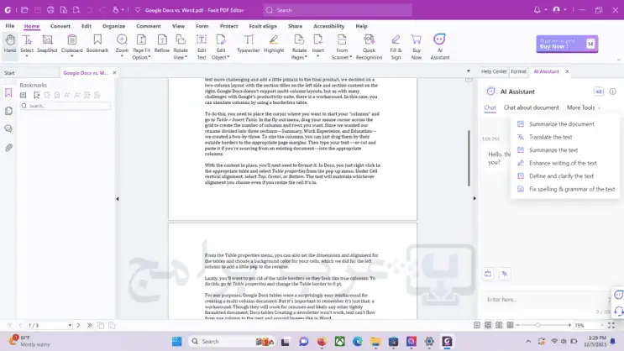
Task: Click Rotate Pages tool
Action: (x=299, y=46)
